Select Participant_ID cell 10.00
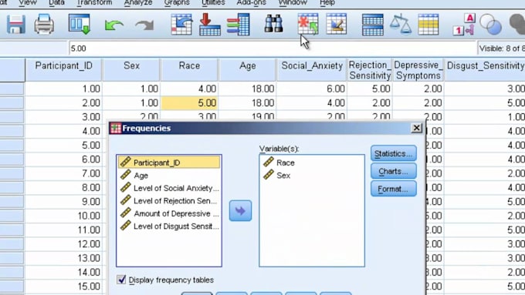 pos(64,216)
